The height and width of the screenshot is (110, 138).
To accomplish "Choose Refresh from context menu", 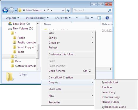I will (68, 48).
